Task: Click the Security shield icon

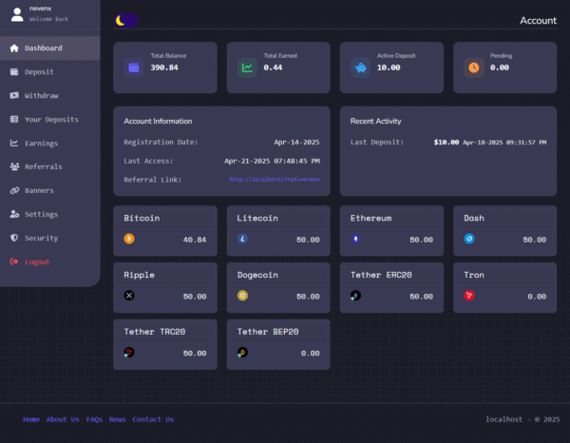Action: coord(14,238)
